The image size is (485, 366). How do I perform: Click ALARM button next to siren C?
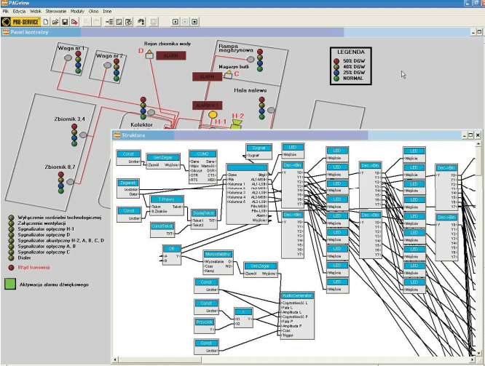point(207,76)
